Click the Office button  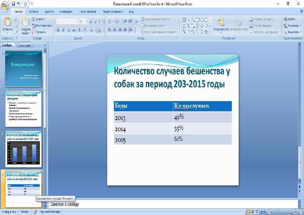coord(5,7)
